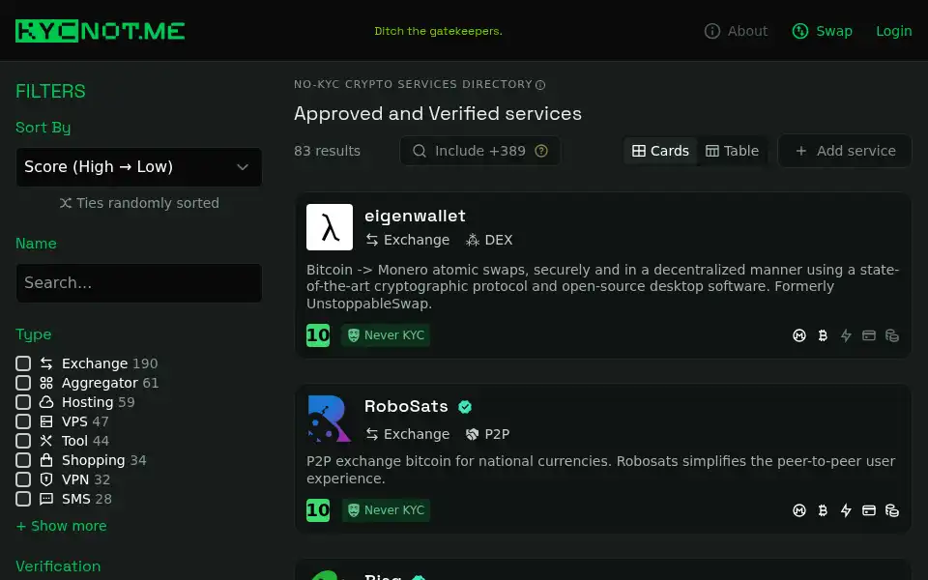Click the RoboSats logo thumbnail
Screen dimensions: 928x580
point(330,419)
